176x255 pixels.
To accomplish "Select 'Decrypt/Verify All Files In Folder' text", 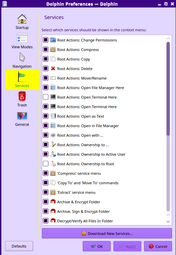I will 85,221.
